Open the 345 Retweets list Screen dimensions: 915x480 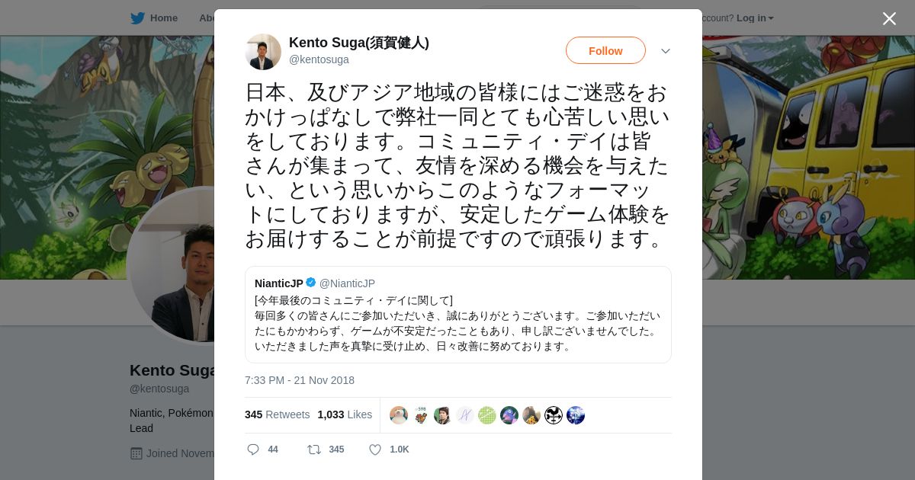click(277, 414)
